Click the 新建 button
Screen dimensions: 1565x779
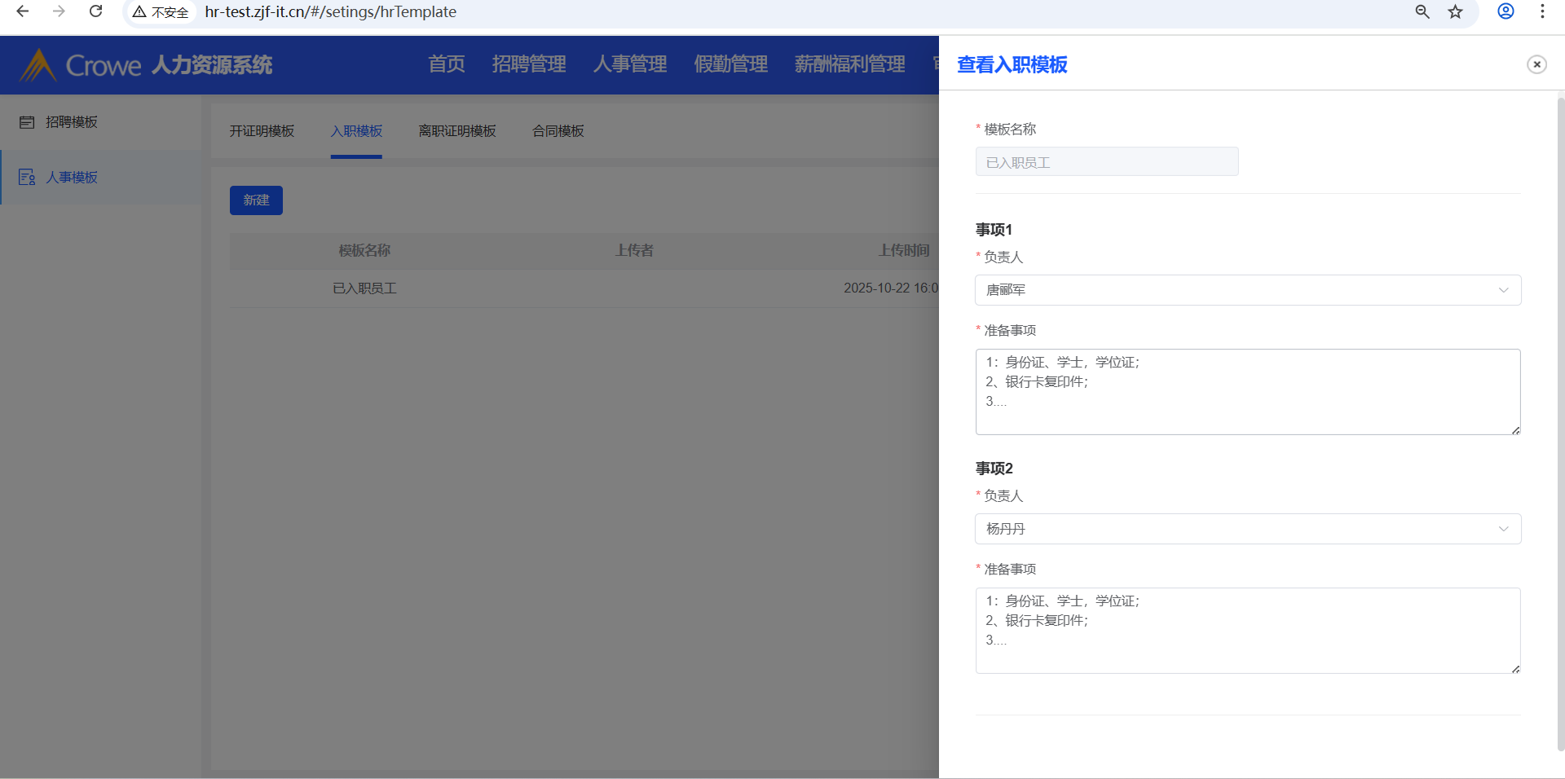click(x=256, y=200)
